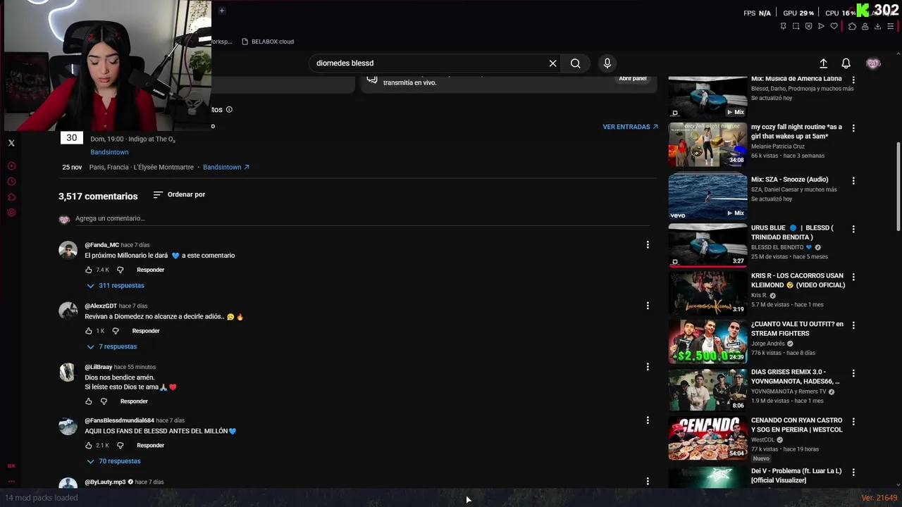Screen dimensions: 902x507
Task: Open the URUS BLUE BLESSD video thumbnail
Action: pos(708,245)
